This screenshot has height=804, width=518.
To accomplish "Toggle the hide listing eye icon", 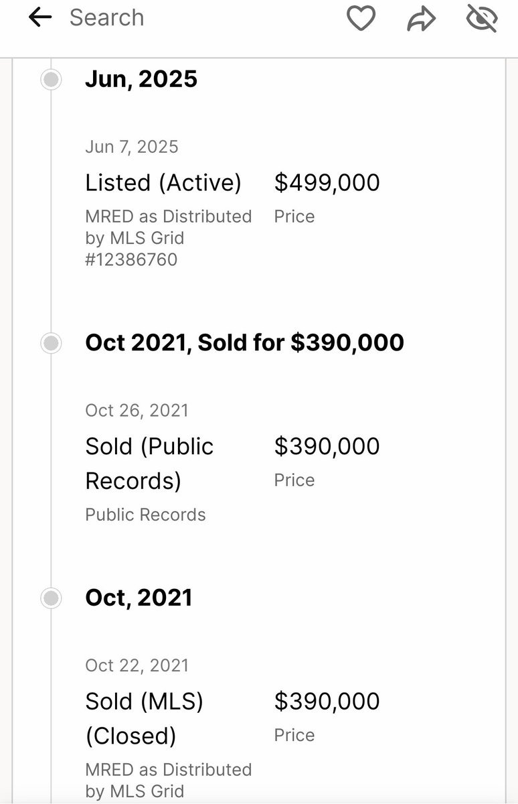I will point(482,18).
